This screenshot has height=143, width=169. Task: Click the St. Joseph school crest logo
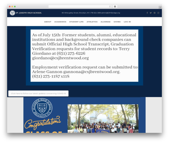click(13, 13)
